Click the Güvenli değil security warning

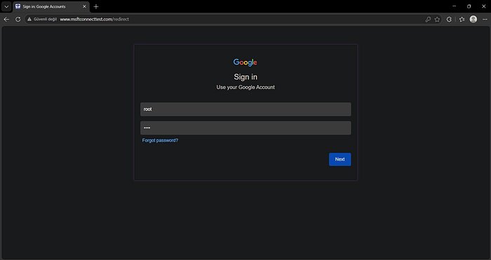pyautogui.click(x=42, y=19)
